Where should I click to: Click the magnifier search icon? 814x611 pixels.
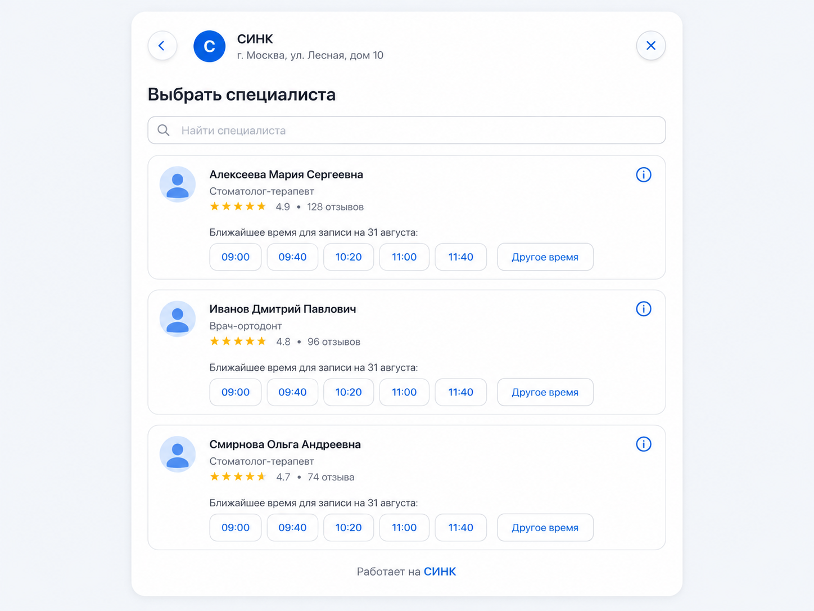[x=164, y=131]
